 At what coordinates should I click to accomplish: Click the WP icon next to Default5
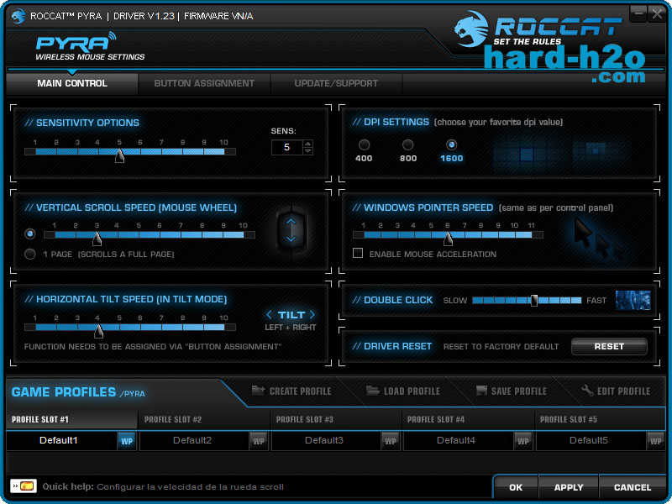point(655,441)
